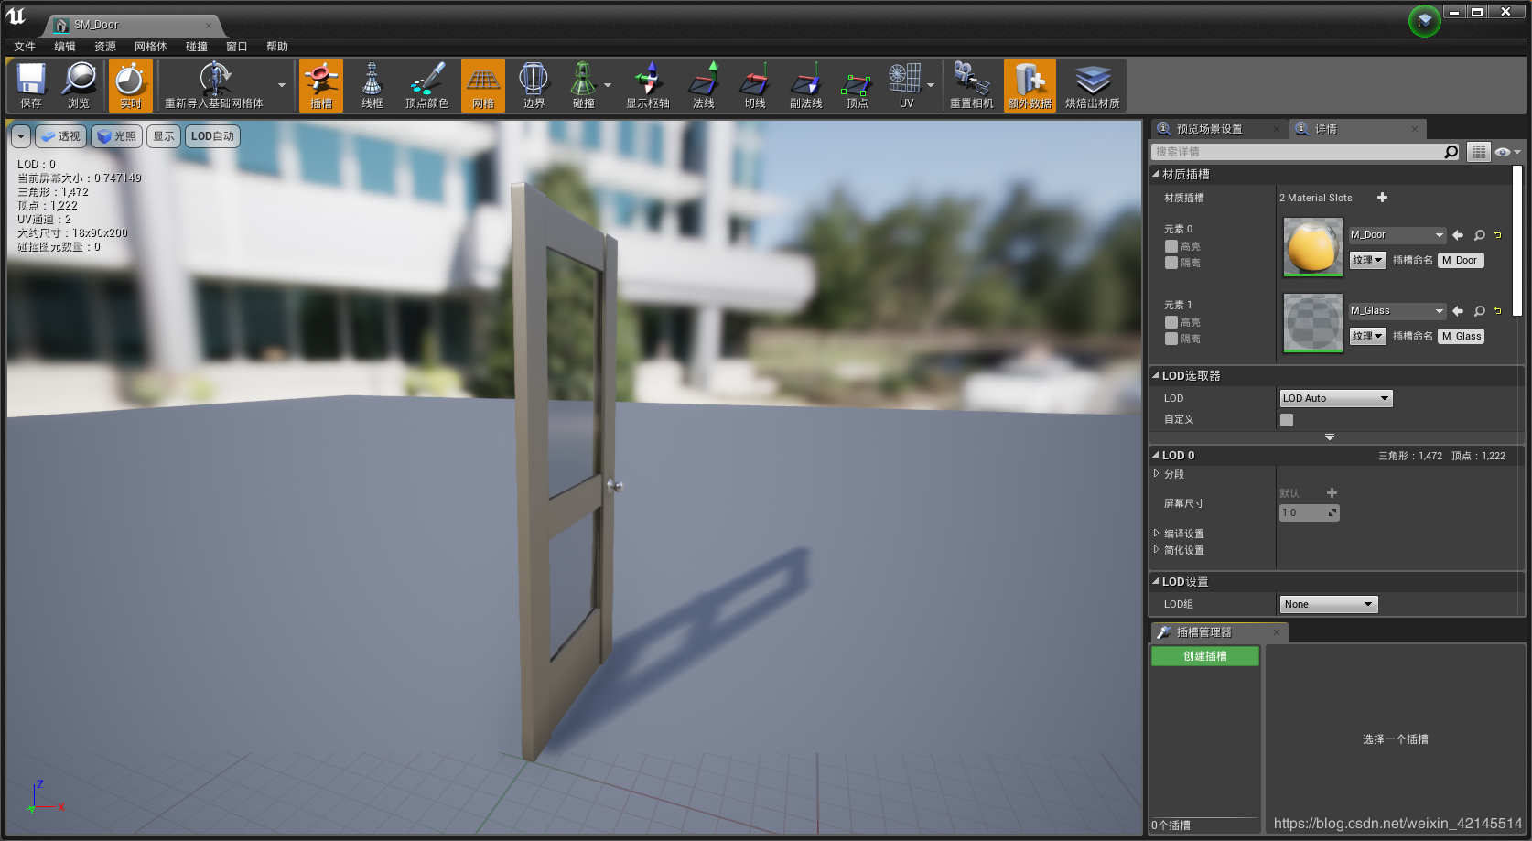Click the Perspective (透视) viewport button
This screenshot has height=841, width=1532.
[x=61, y=136]
